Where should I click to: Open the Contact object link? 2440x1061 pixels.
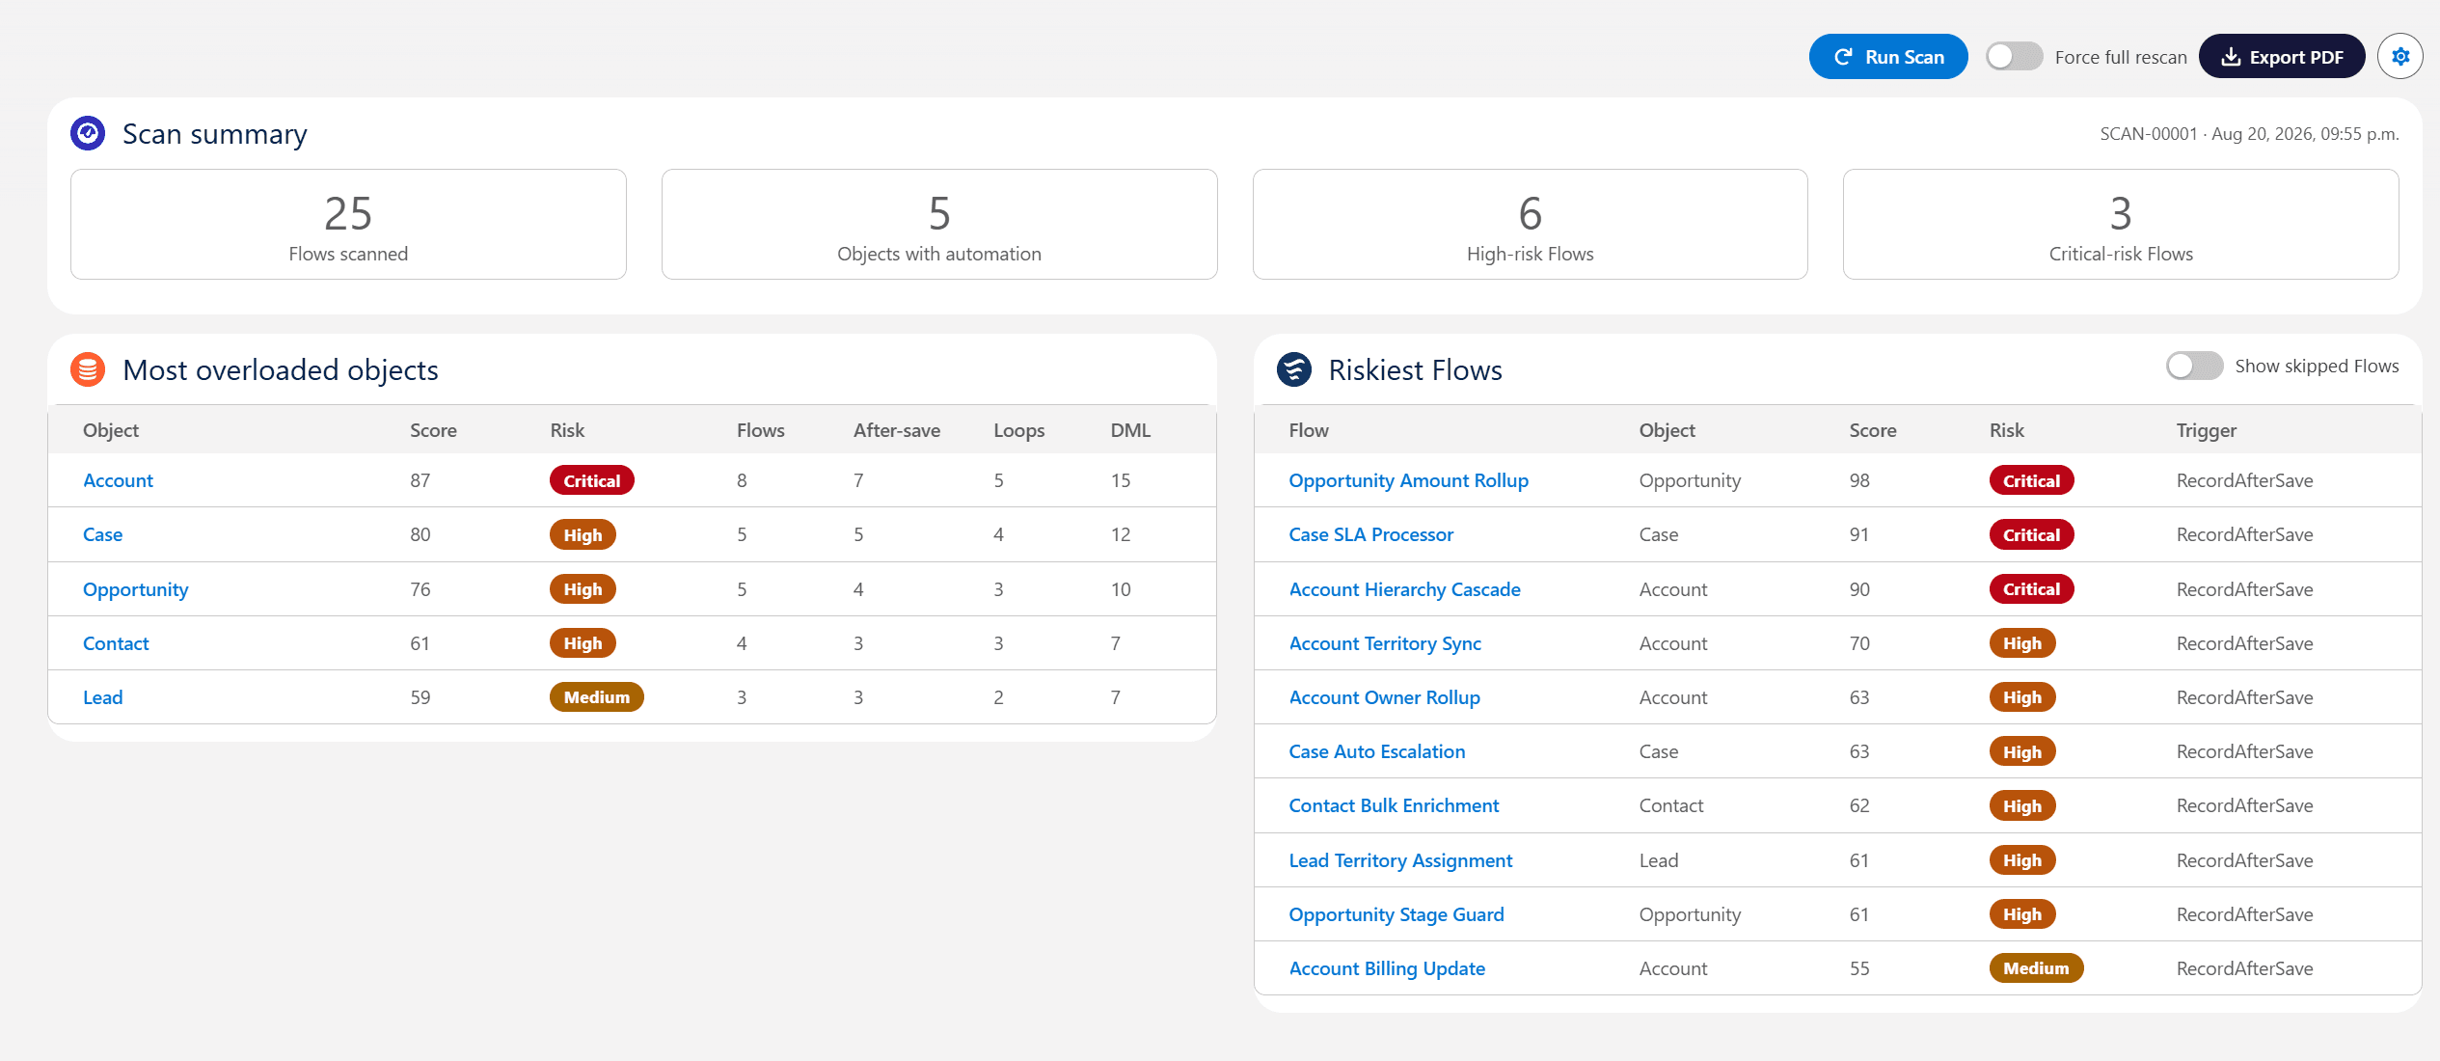point(116,643)
